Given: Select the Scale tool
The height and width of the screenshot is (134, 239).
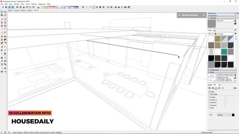Looking at the screenshot, I should point(2,43).
